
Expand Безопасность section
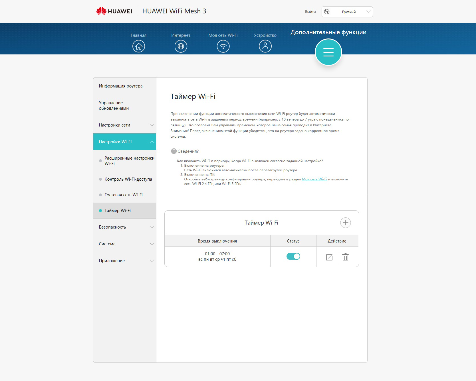point(125,227)
